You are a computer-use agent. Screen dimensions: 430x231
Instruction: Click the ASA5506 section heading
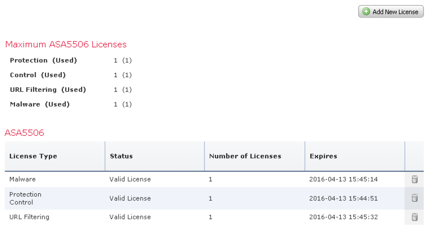point(24,133)
